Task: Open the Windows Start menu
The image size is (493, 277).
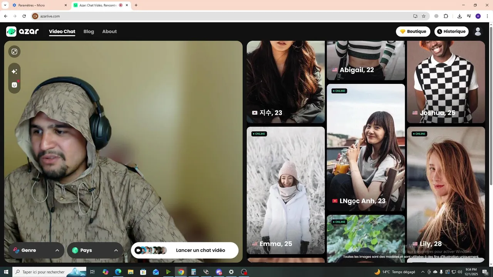Action: 6,272
